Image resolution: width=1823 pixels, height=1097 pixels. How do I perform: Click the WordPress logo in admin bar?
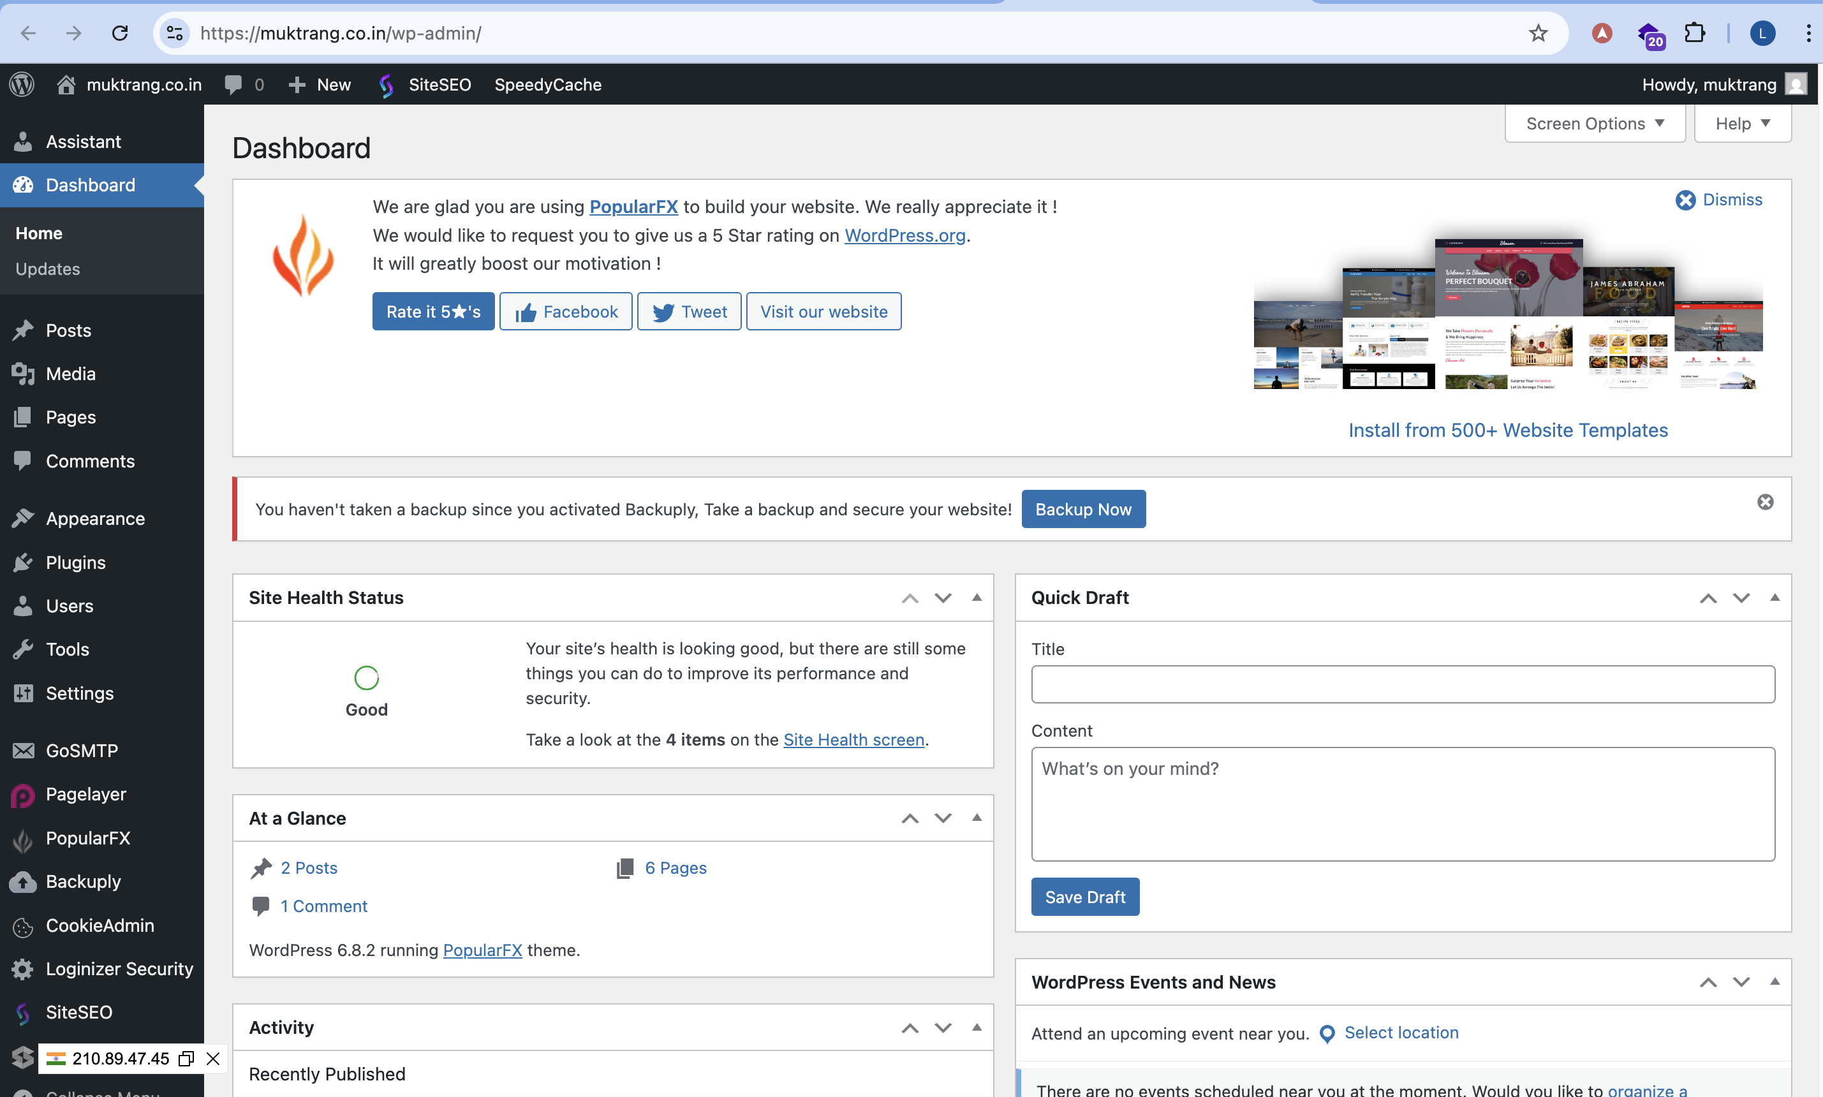[22, 84]
